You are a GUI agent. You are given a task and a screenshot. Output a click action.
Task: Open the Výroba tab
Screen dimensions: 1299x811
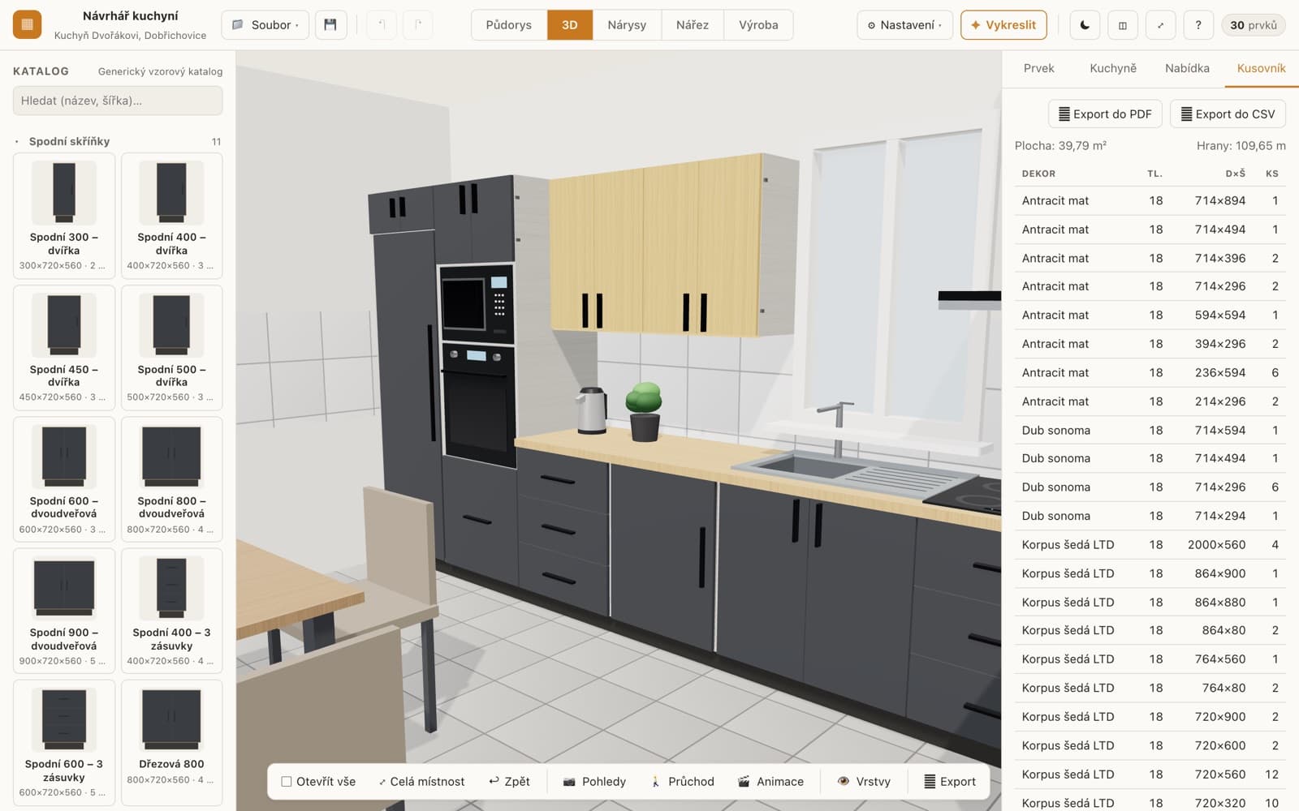(758, 25)
